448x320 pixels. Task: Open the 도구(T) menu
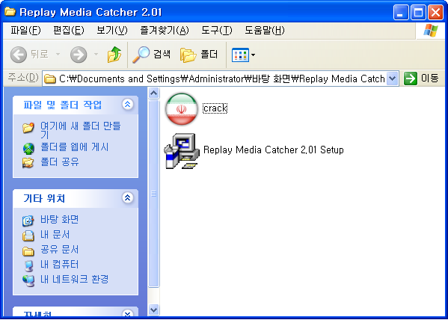tap(217, 31)
